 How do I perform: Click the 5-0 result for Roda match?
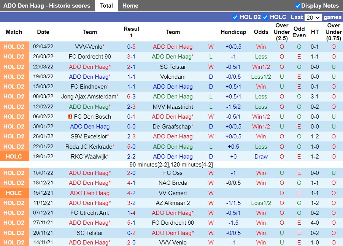point(131,146)
